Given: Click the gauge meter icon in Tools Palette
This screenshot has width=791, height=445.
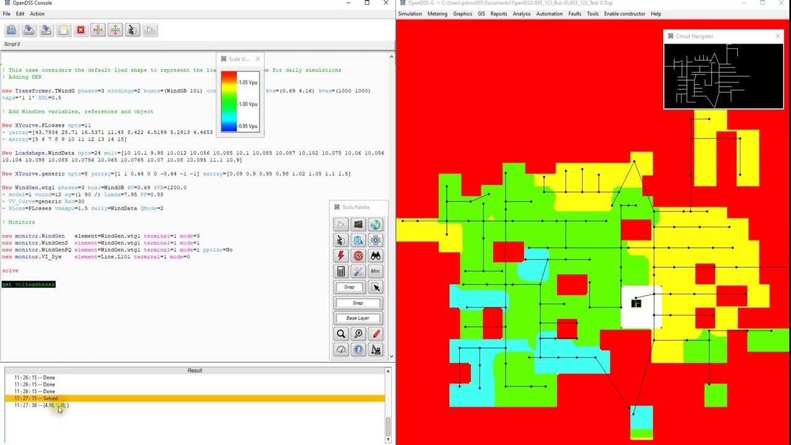Looking at the screenshot, I should pyautogui.click(x=341, y=350).
